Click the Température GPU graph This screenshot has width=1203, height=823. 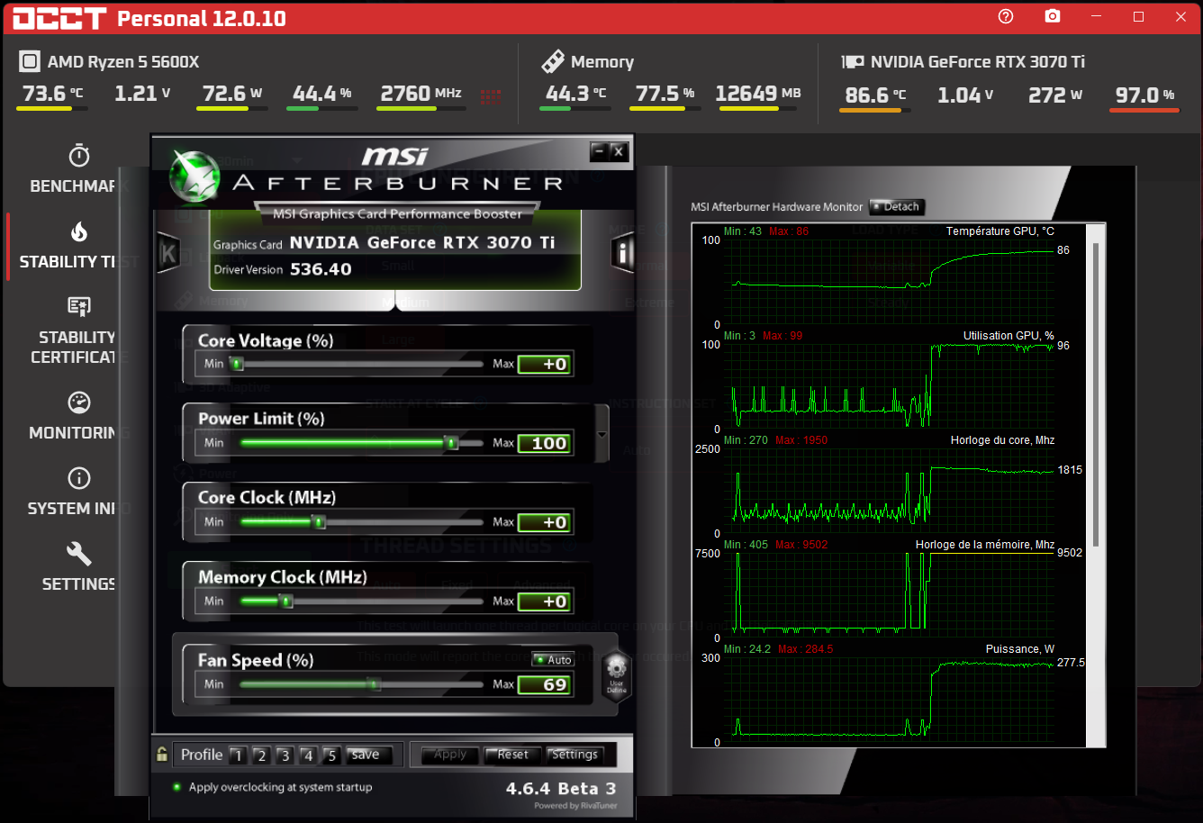(890, 282)
